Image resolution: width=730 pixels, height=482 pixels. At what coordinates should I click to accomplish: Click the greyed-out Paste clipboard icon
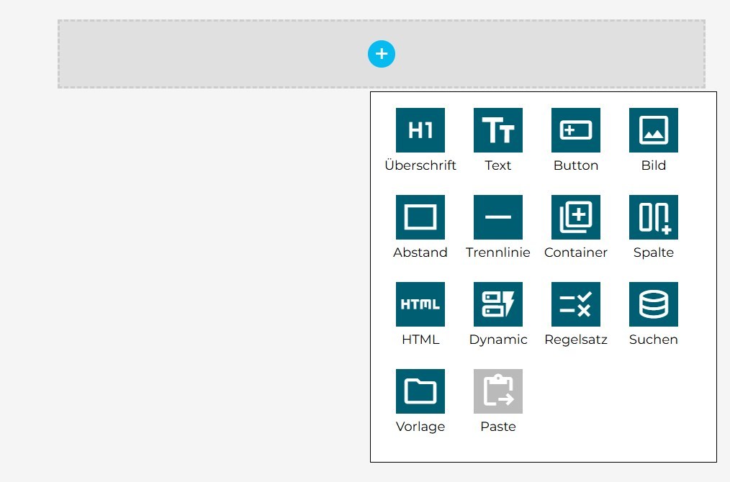coord(498,391)
